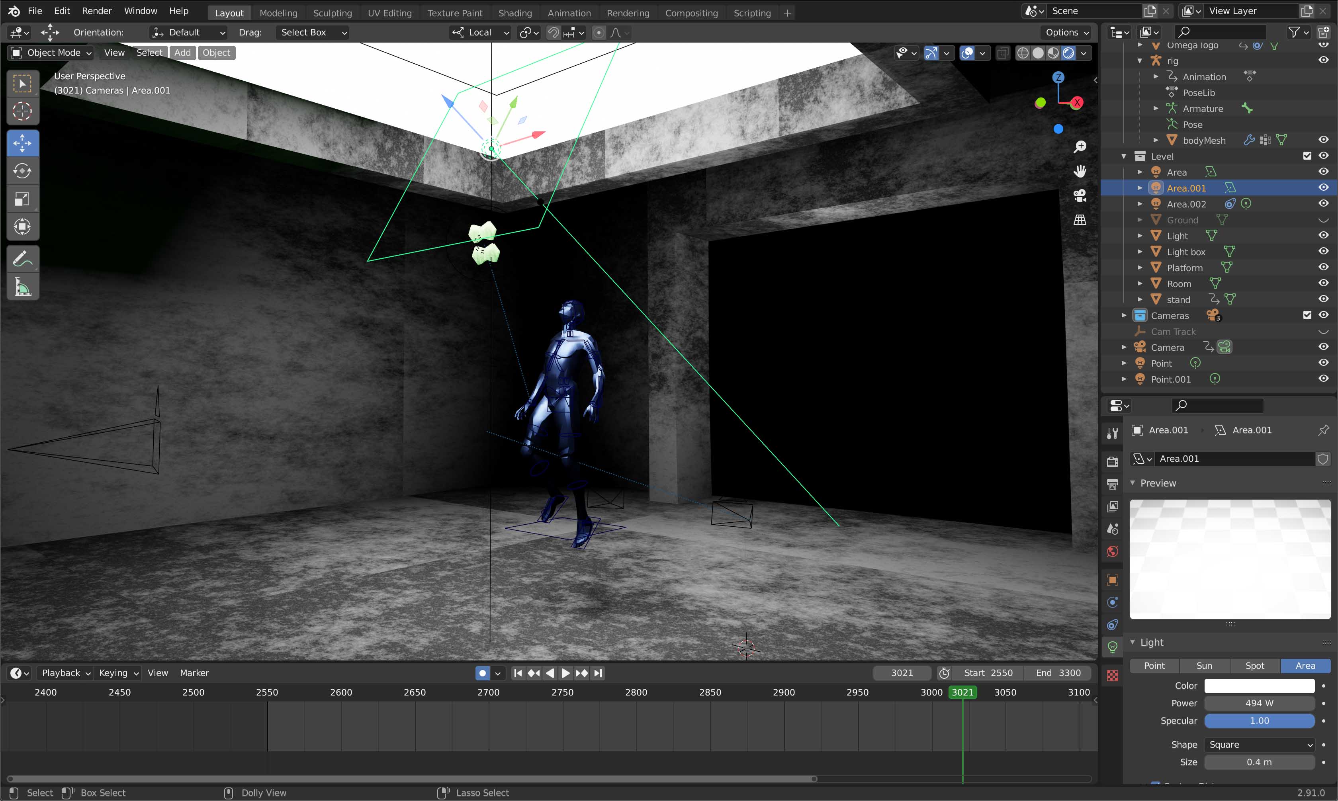Screen dimensions: 1338x801
Task: Open the Playback dropdown menu
Action: coord(66,673)
